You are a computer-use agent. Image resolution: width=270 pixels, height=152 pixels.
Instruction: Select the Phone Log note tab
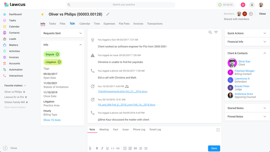pos(139,130)
